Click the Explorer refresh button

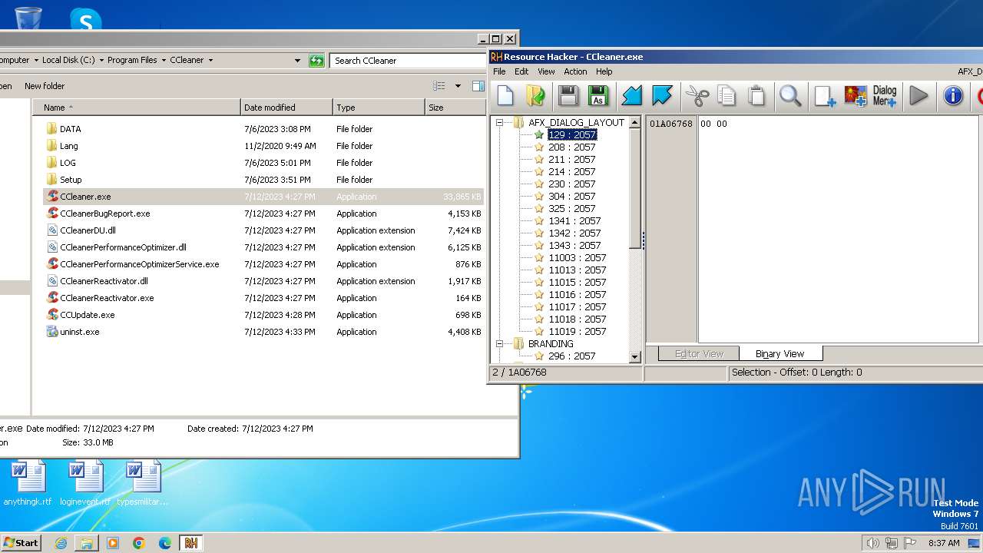point(316,60)
